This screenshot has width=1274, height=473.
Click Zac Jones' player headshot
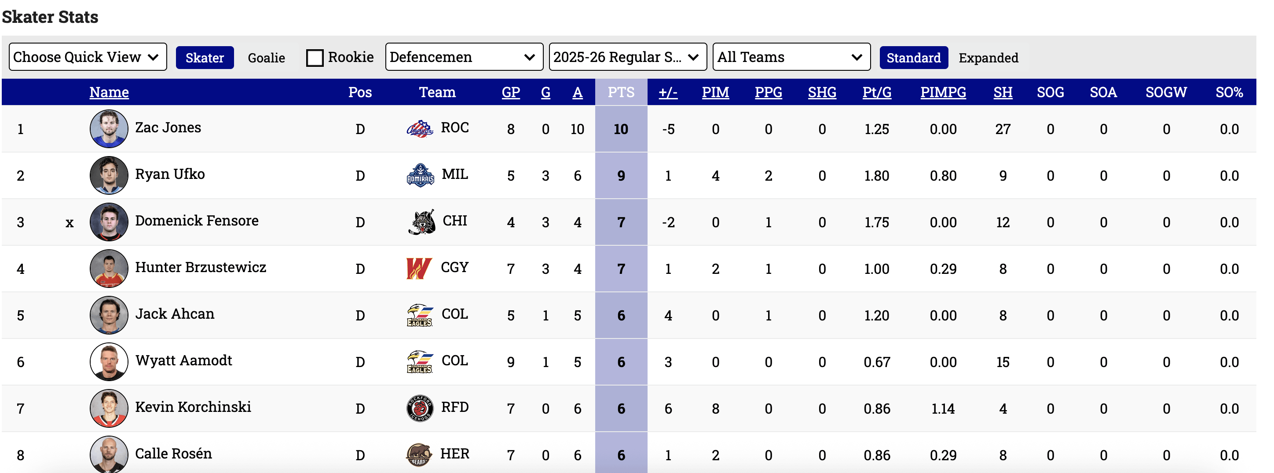coord(109,129)
